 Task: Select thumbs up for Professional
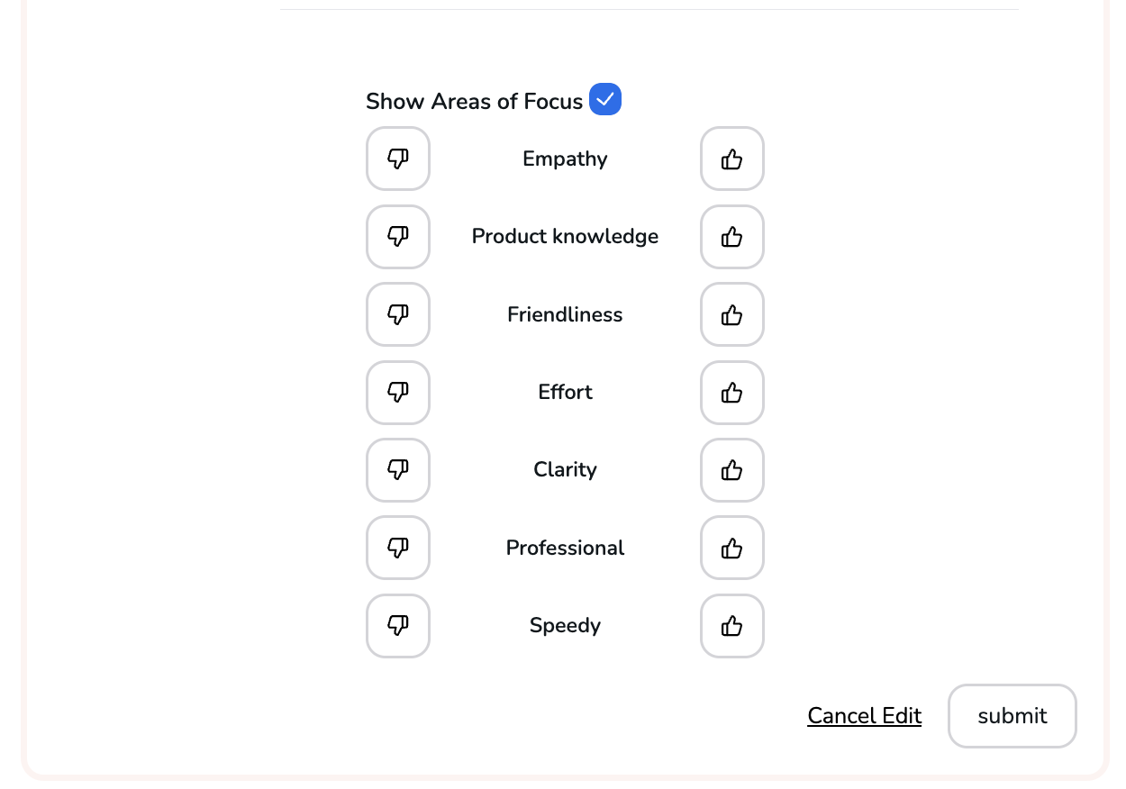coord(732,548)
